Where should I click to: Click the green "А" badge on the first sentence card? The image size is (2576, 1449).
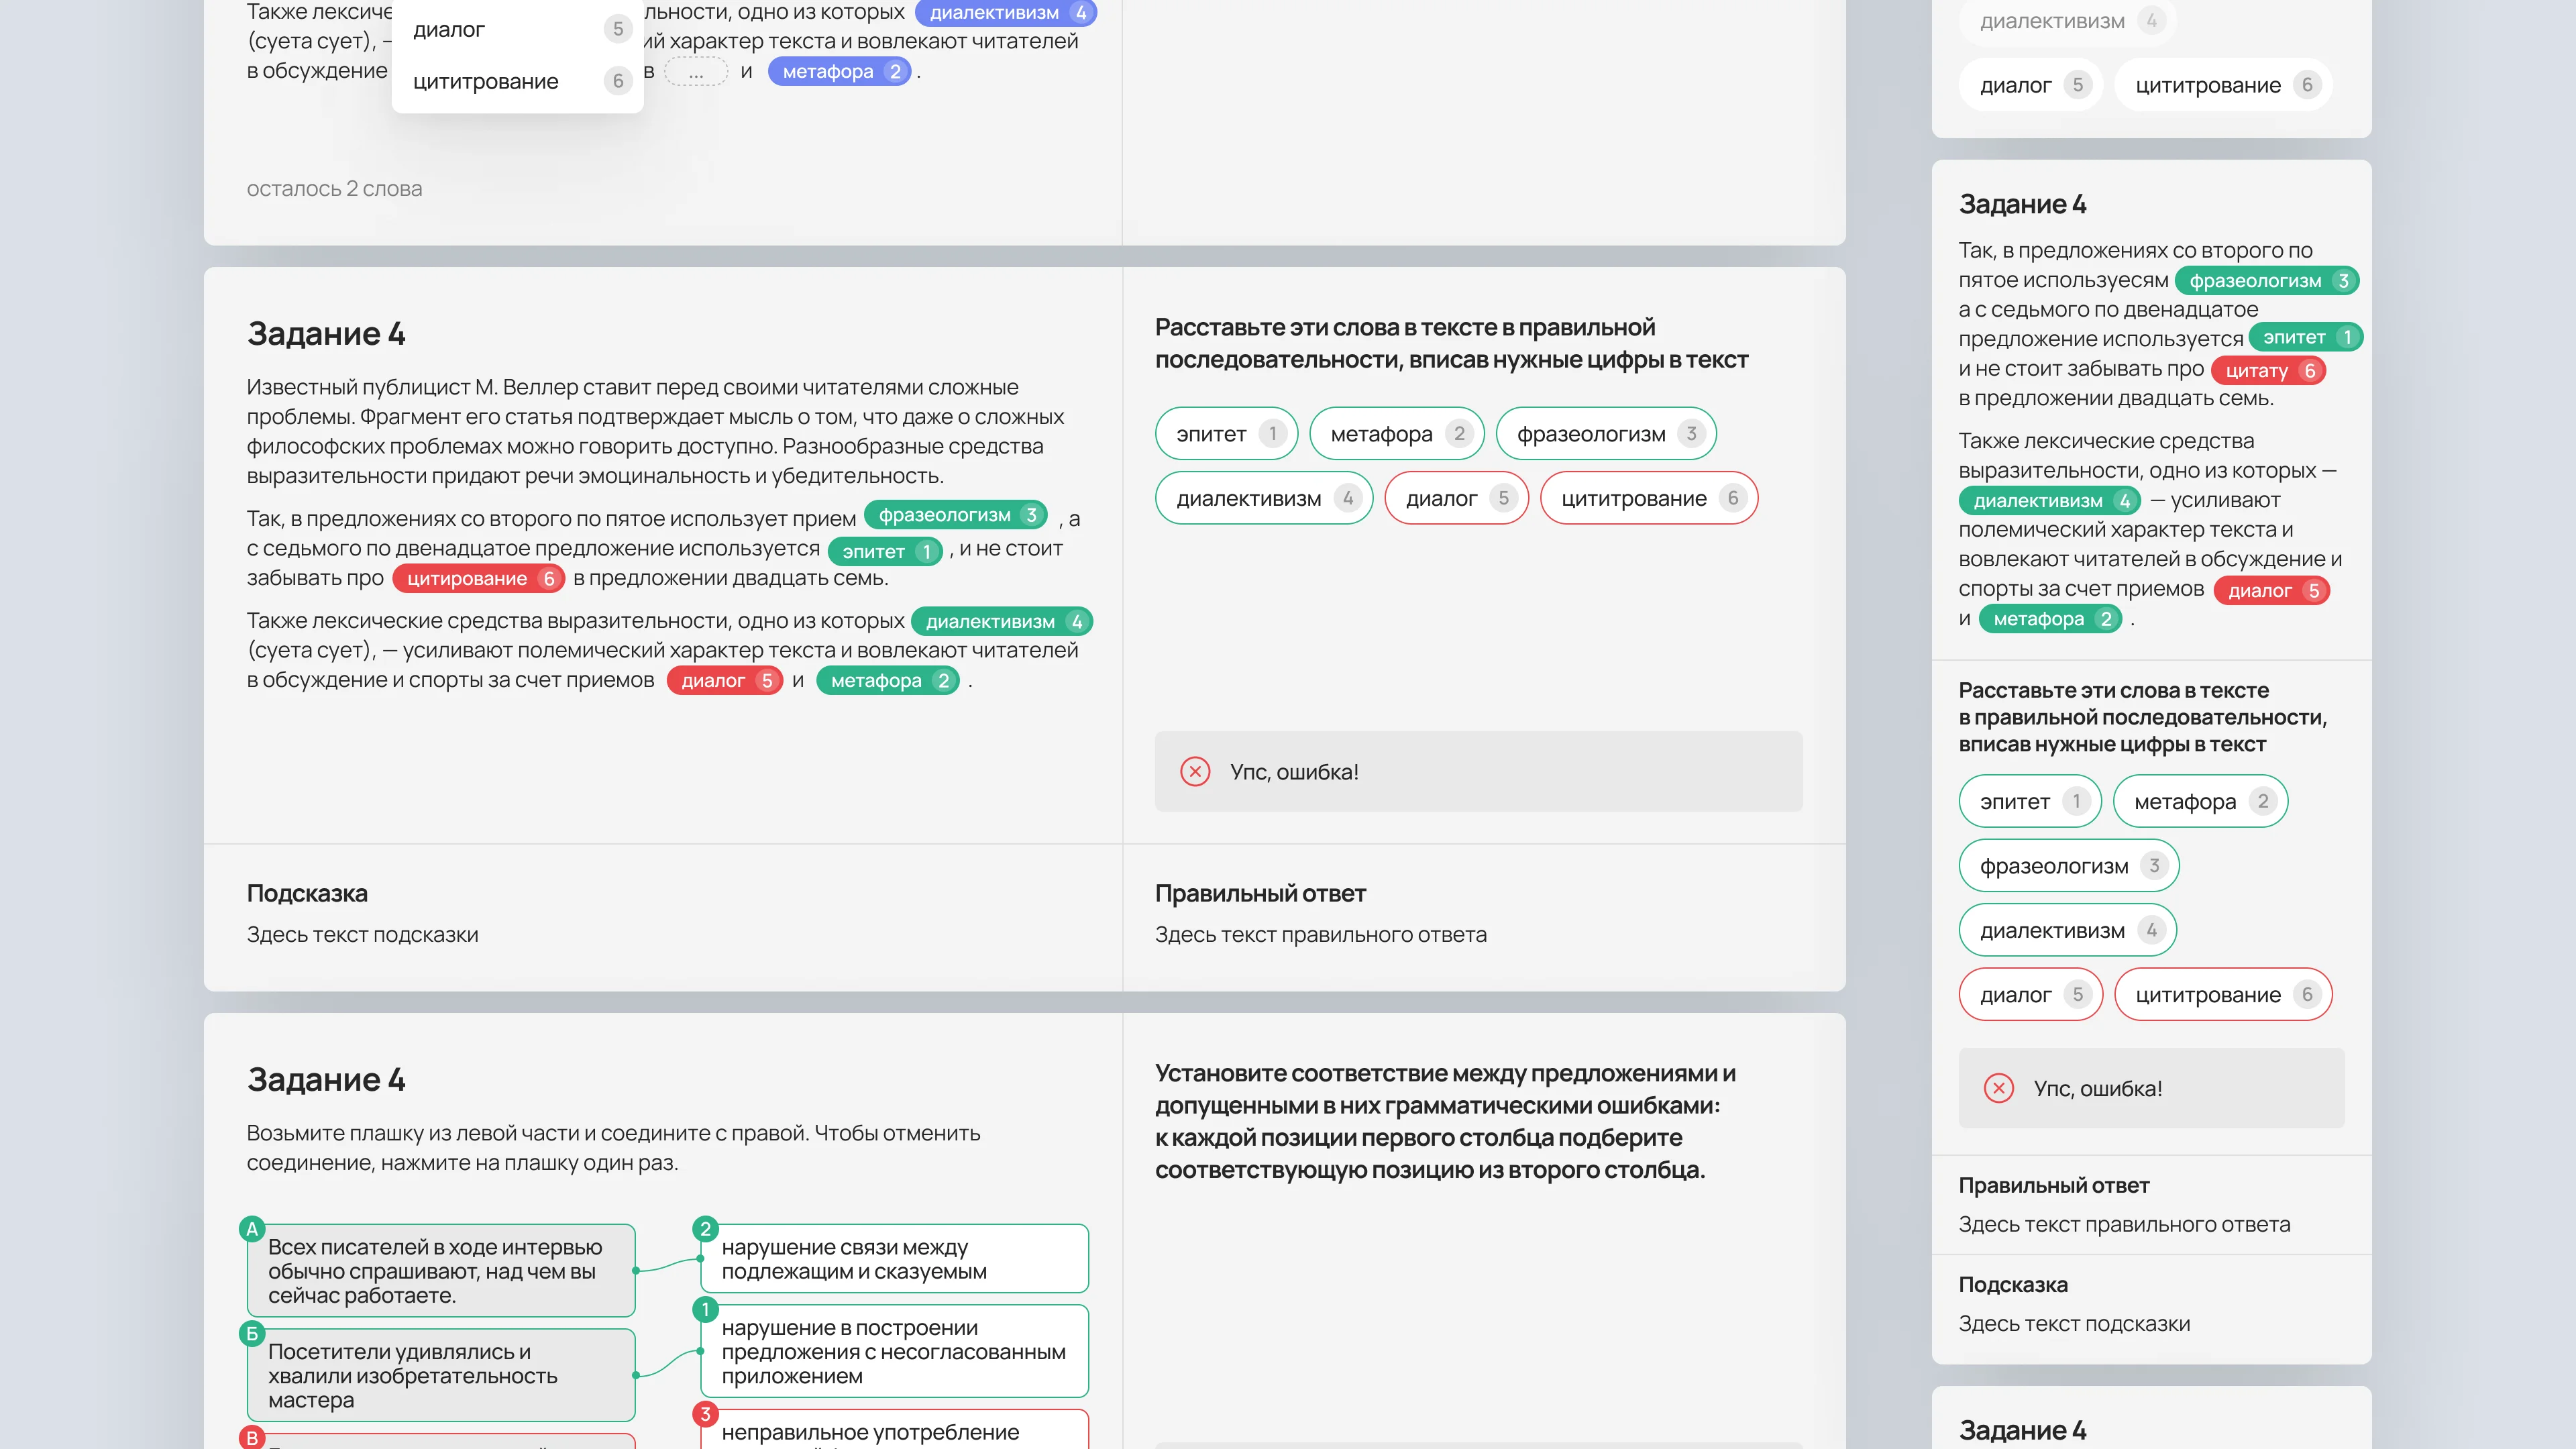click(x=252, y=1229)
